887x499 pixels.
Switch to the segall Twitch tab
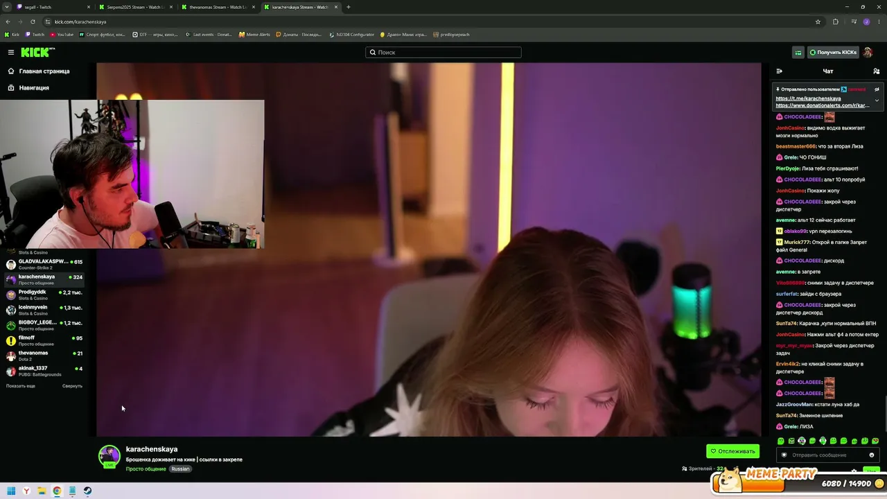click(x=52, y=7)
